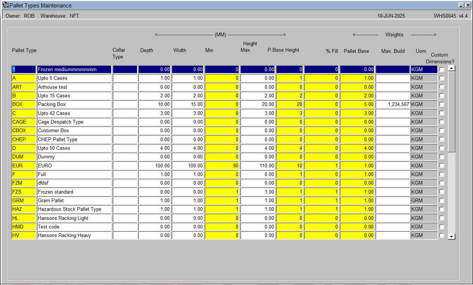
Task: Enable Custom Dimensions for EUR pallet
Action: 441,166
